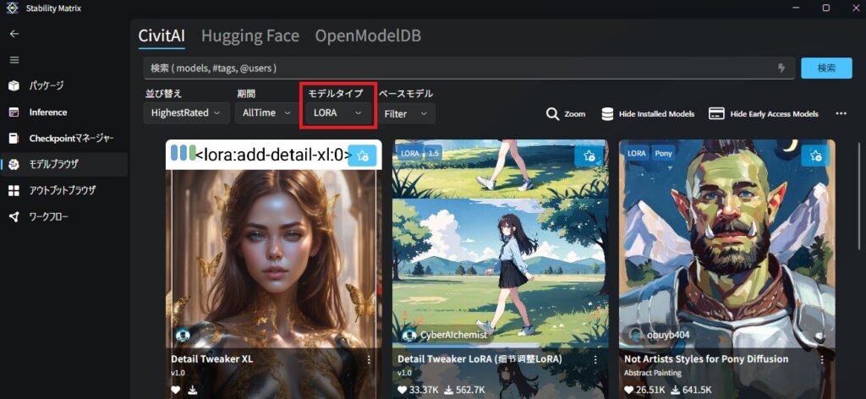Screen dimensions: 866x399
Task: Expand the 並び替え HighestRated dropdown
Action: point(186,112)
